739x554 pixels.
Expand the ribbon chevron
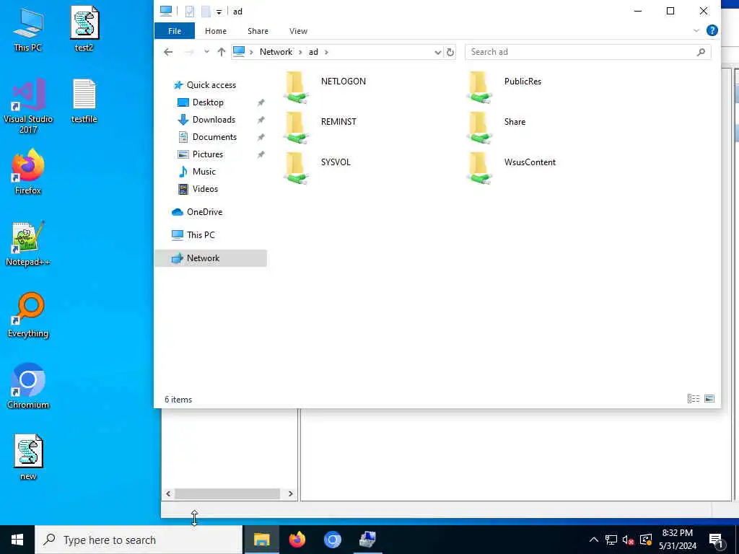[x=696, y=30]
